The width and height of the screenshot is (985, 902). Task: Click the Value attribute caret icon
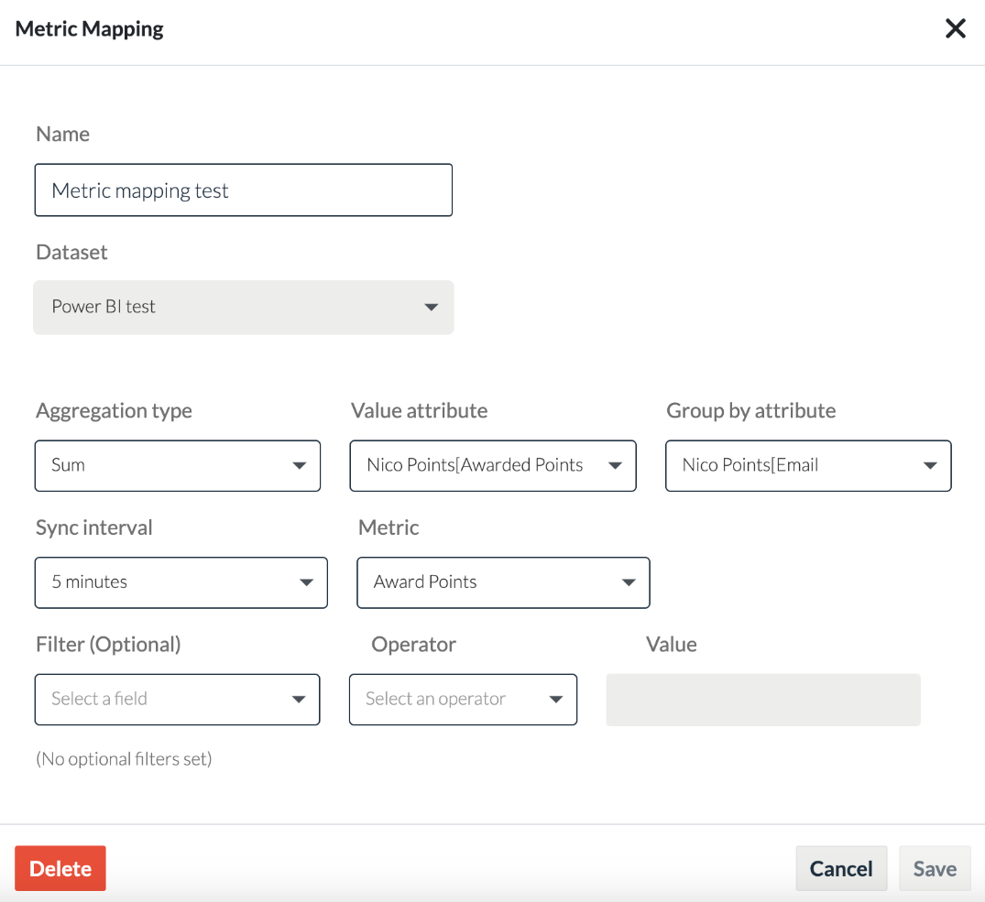(x=615, y=466)
